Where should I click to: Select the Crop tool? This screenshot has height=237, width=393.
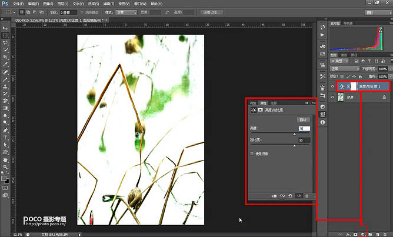coord(5,57)
